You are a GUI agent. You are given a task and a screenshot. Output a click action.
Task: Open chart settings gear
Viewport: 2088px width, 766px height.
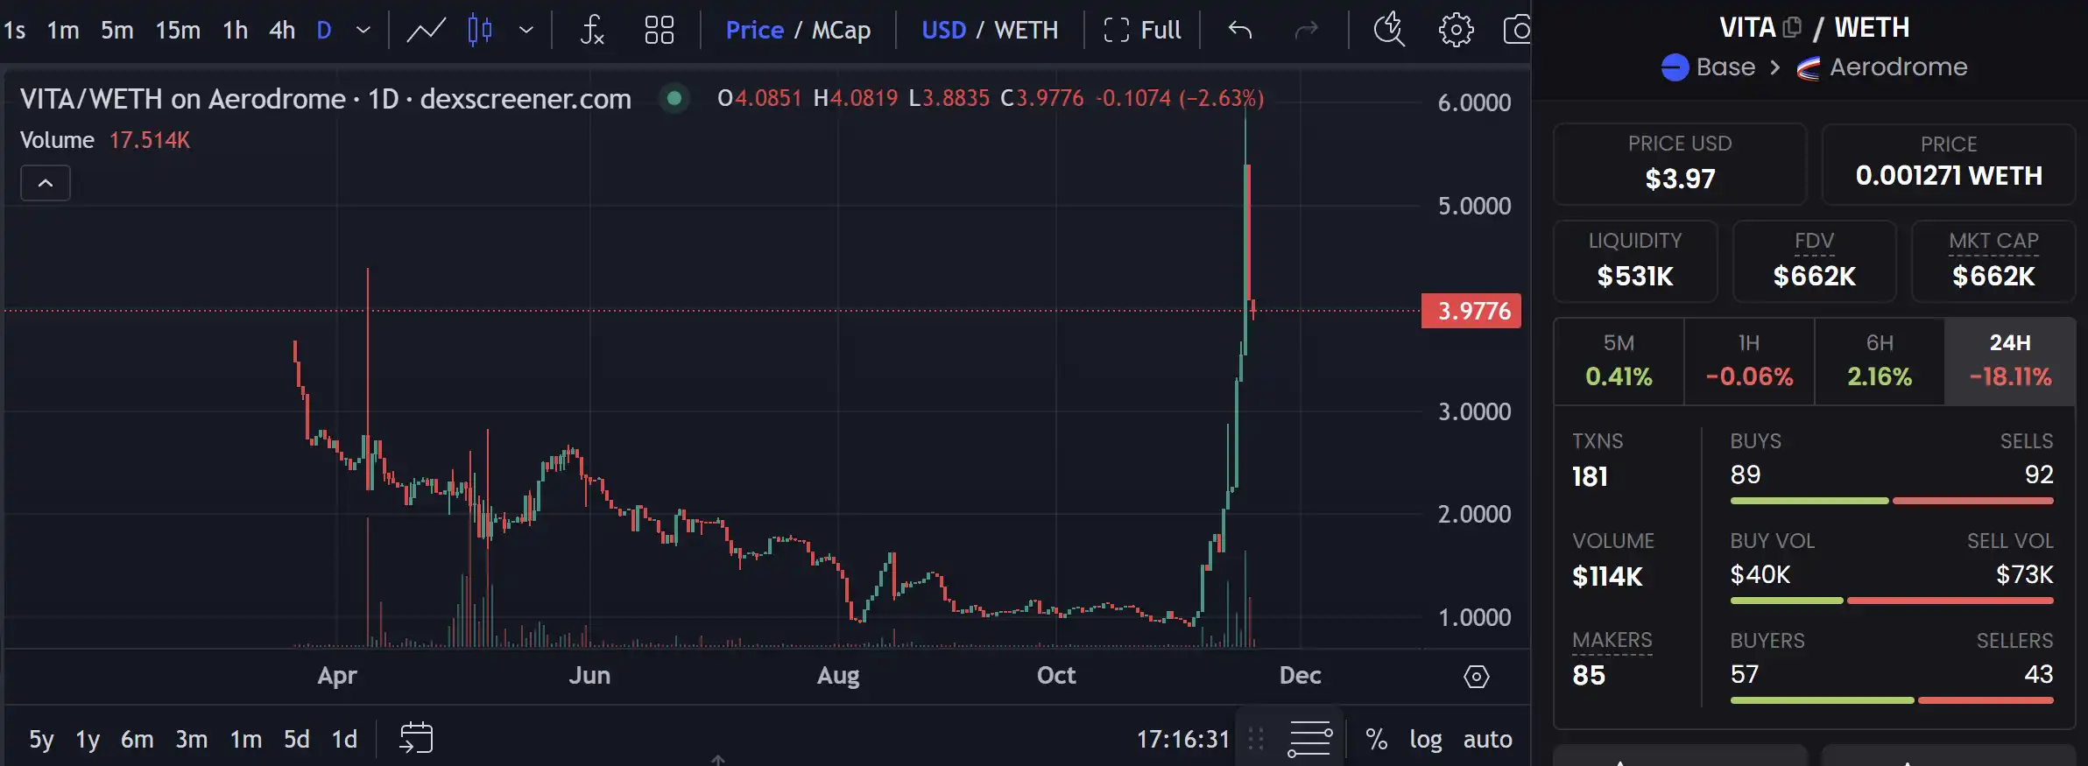[x=1456, y=29]
